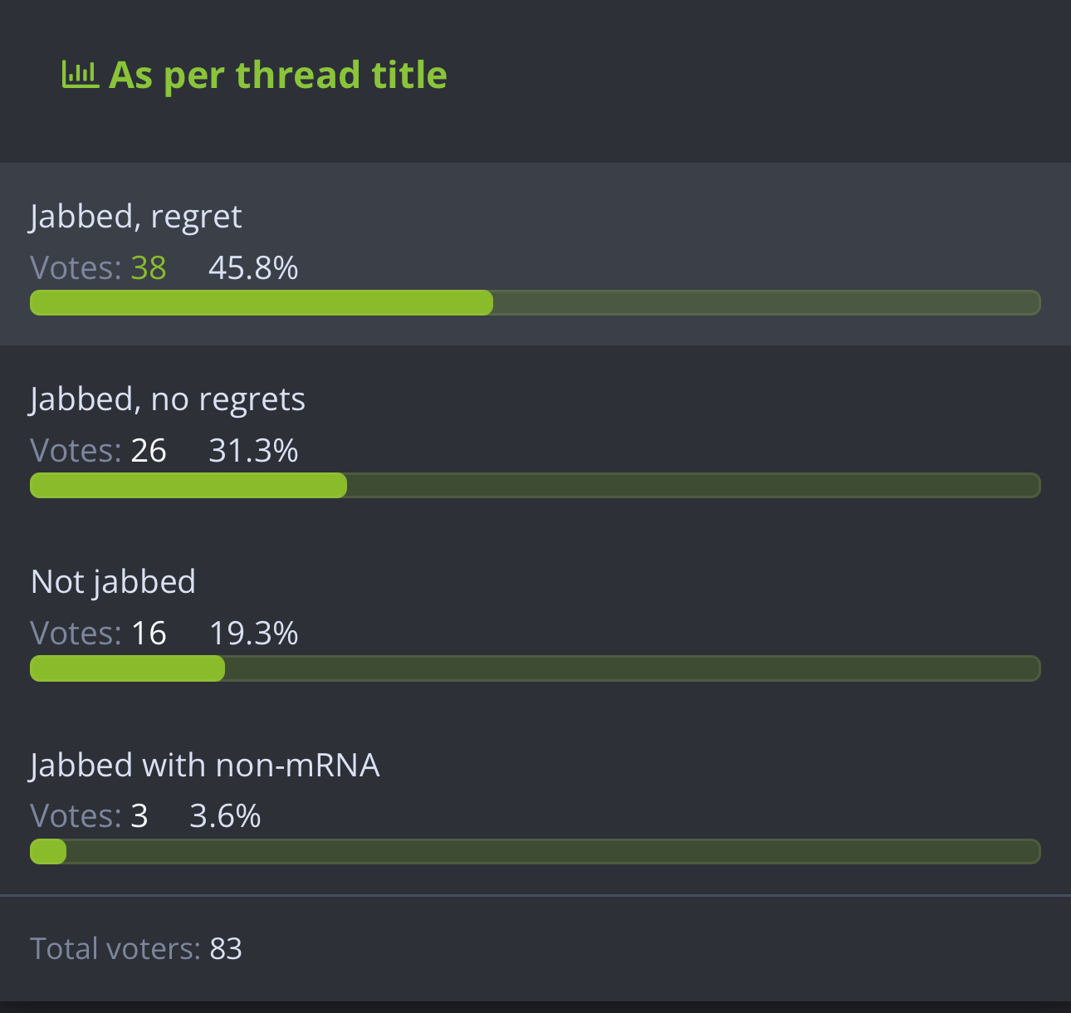Click the 'Jabbed with non-mRNA' progress bar
This screenshot has height=1013, width=1071.
tap(535, 851)
